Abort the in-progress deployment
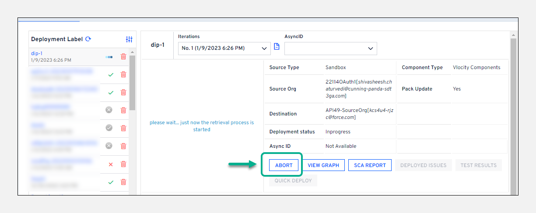Viewport: 536px width, 213px height. pyautogui.click(x=284, y=165)
